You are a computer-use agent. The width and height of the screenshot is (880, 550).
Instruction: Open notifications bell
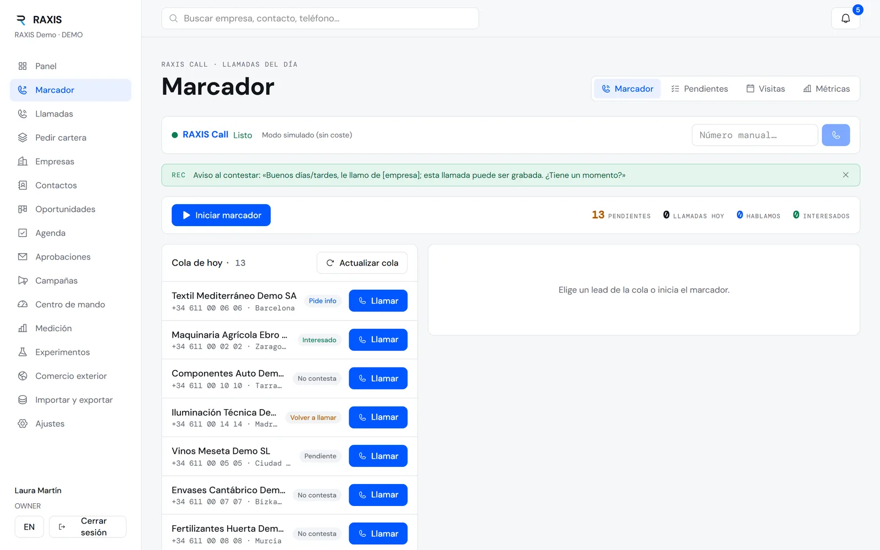[x=845, y=18]
